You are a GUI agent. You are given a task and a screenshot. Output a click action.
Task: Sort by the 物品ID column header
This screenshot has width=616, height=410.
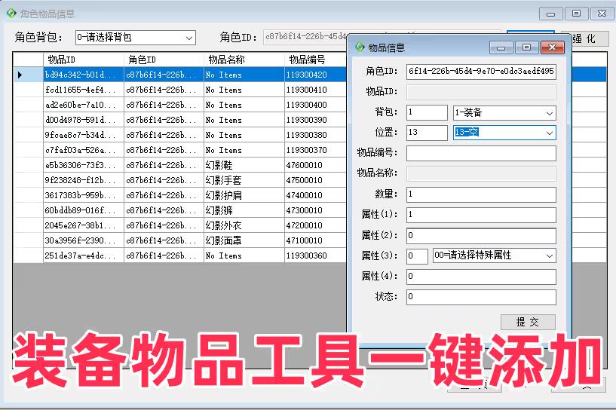84,60
